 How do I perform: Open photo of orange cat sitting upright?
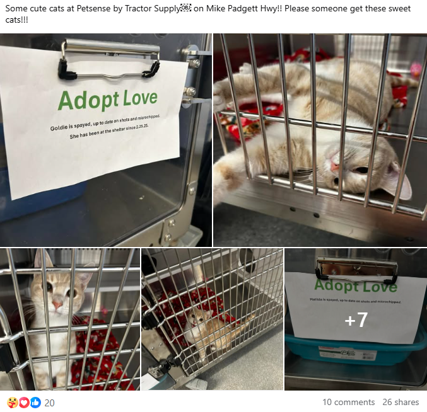(70, 319)
